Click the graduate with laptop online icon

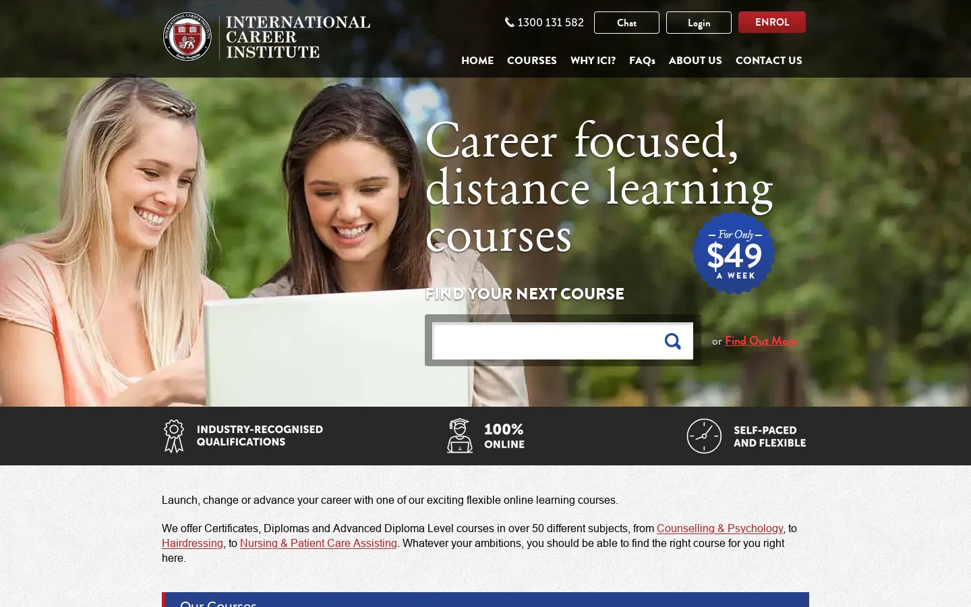point(460,436)
